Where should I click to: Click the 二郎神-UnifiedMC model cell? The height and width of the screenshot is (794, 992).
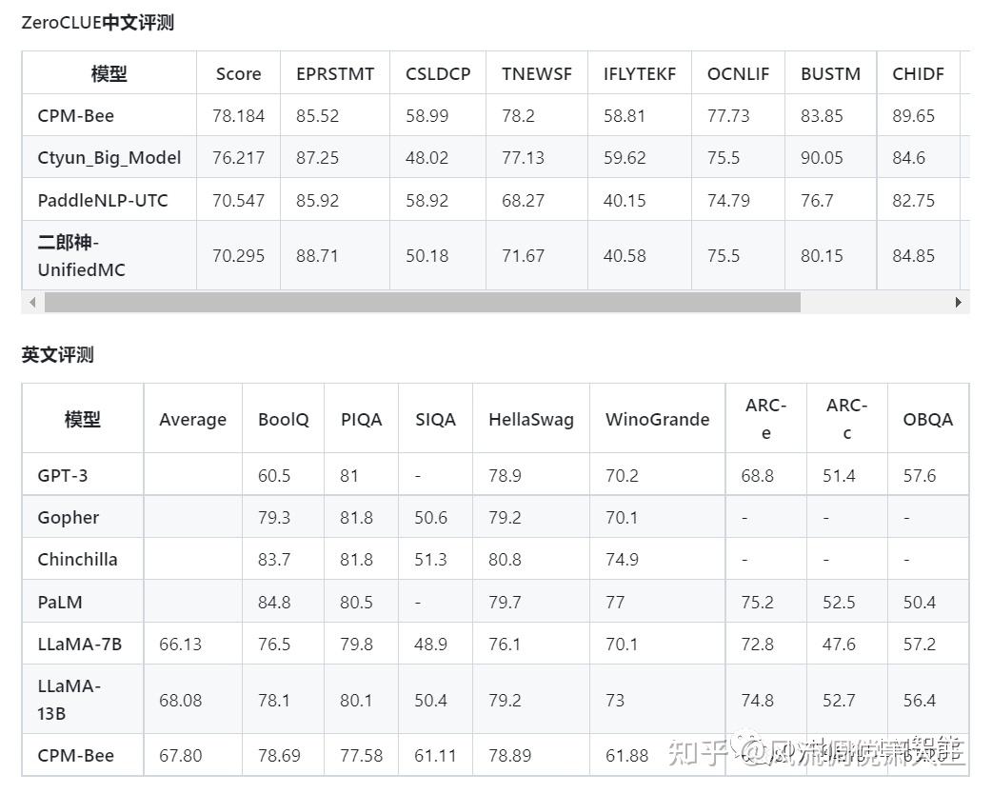coord(81,256)
